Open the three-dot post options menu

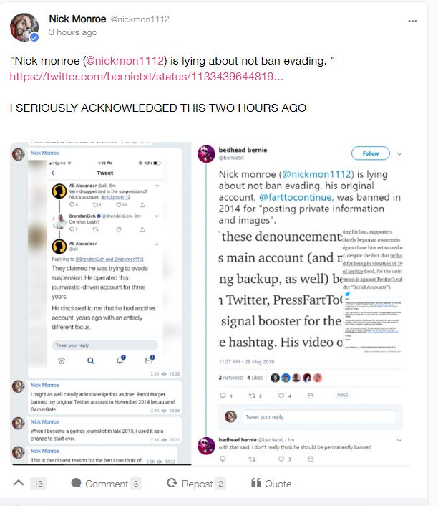tap(412, 22)
